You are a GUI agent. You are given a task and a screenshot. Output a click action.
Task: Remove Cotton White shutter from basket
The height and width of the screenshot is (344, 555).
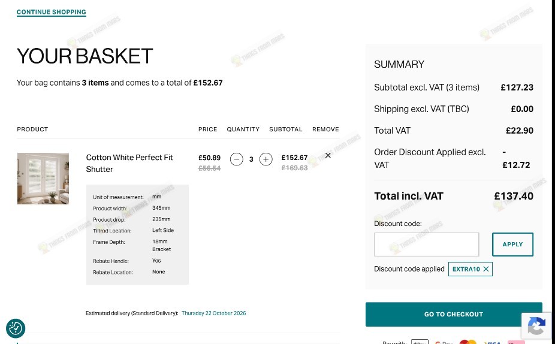[328, 155]
